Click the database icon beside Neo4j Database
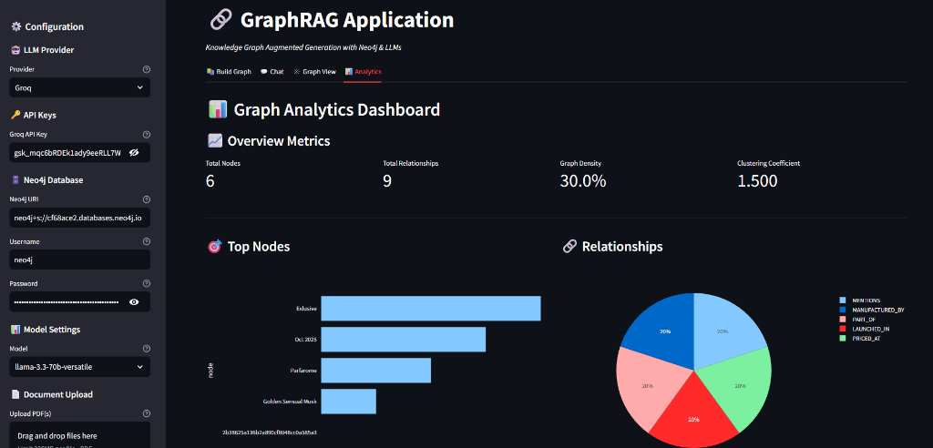This screenshot has width=933, height=448. 15,180
